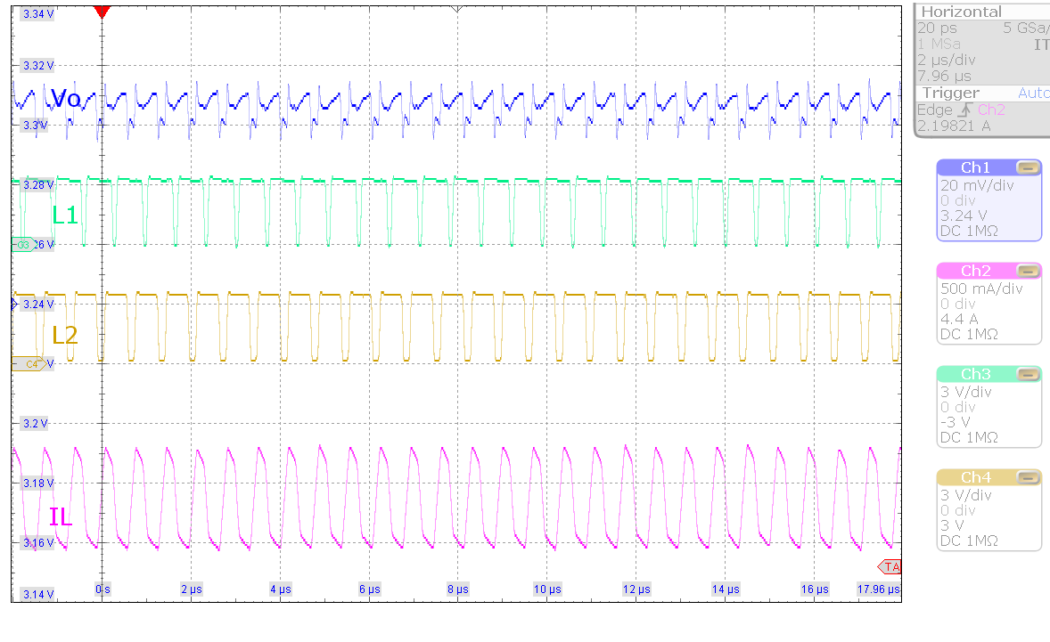This screenshot has width=1050, height=642.
Task: Click the red trigger position triangle at top
Action: 102,11
